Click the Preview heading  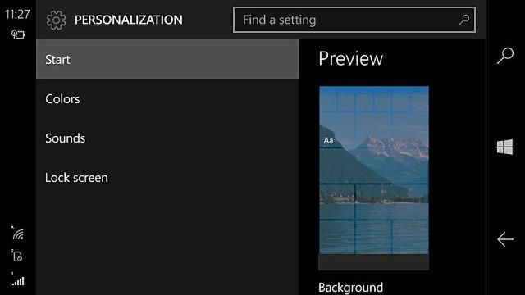pos(350,58)
